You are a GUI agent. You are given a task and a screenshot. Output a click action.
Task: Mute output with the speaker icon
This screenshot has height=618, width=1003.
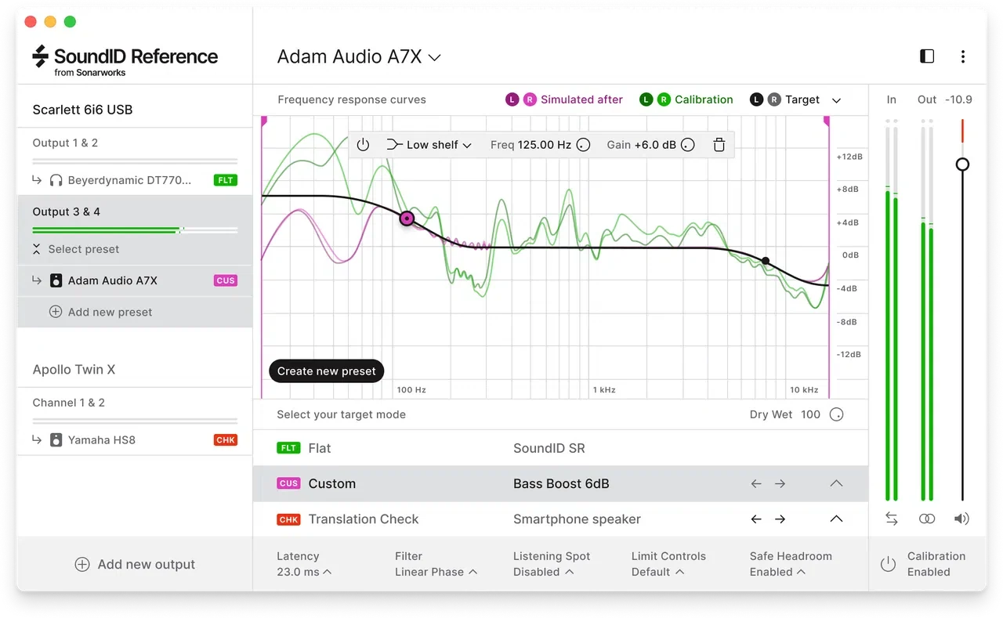[961, 519]
